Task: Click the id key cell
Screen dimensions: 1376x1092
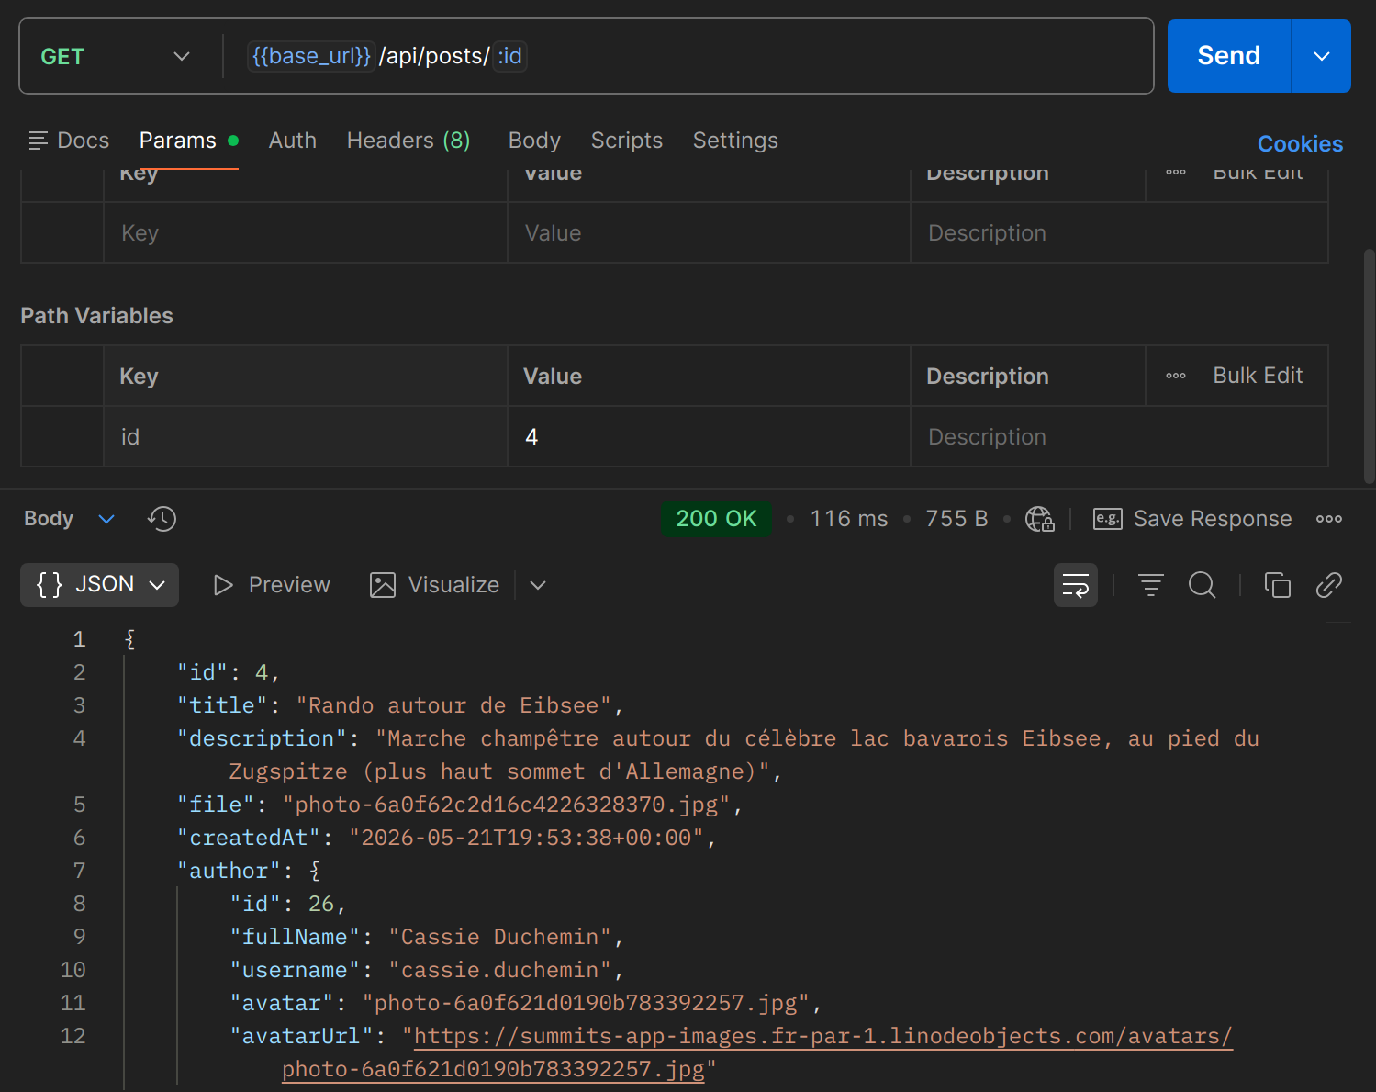Action: click(x=305, y=437)
